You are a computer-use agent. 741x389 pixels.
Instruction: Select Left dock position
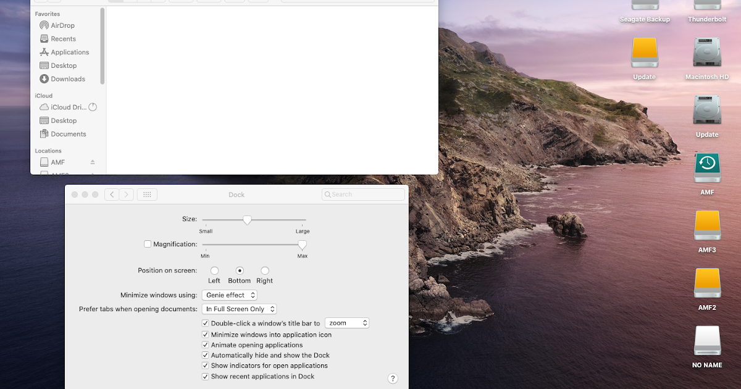point(214,270)
